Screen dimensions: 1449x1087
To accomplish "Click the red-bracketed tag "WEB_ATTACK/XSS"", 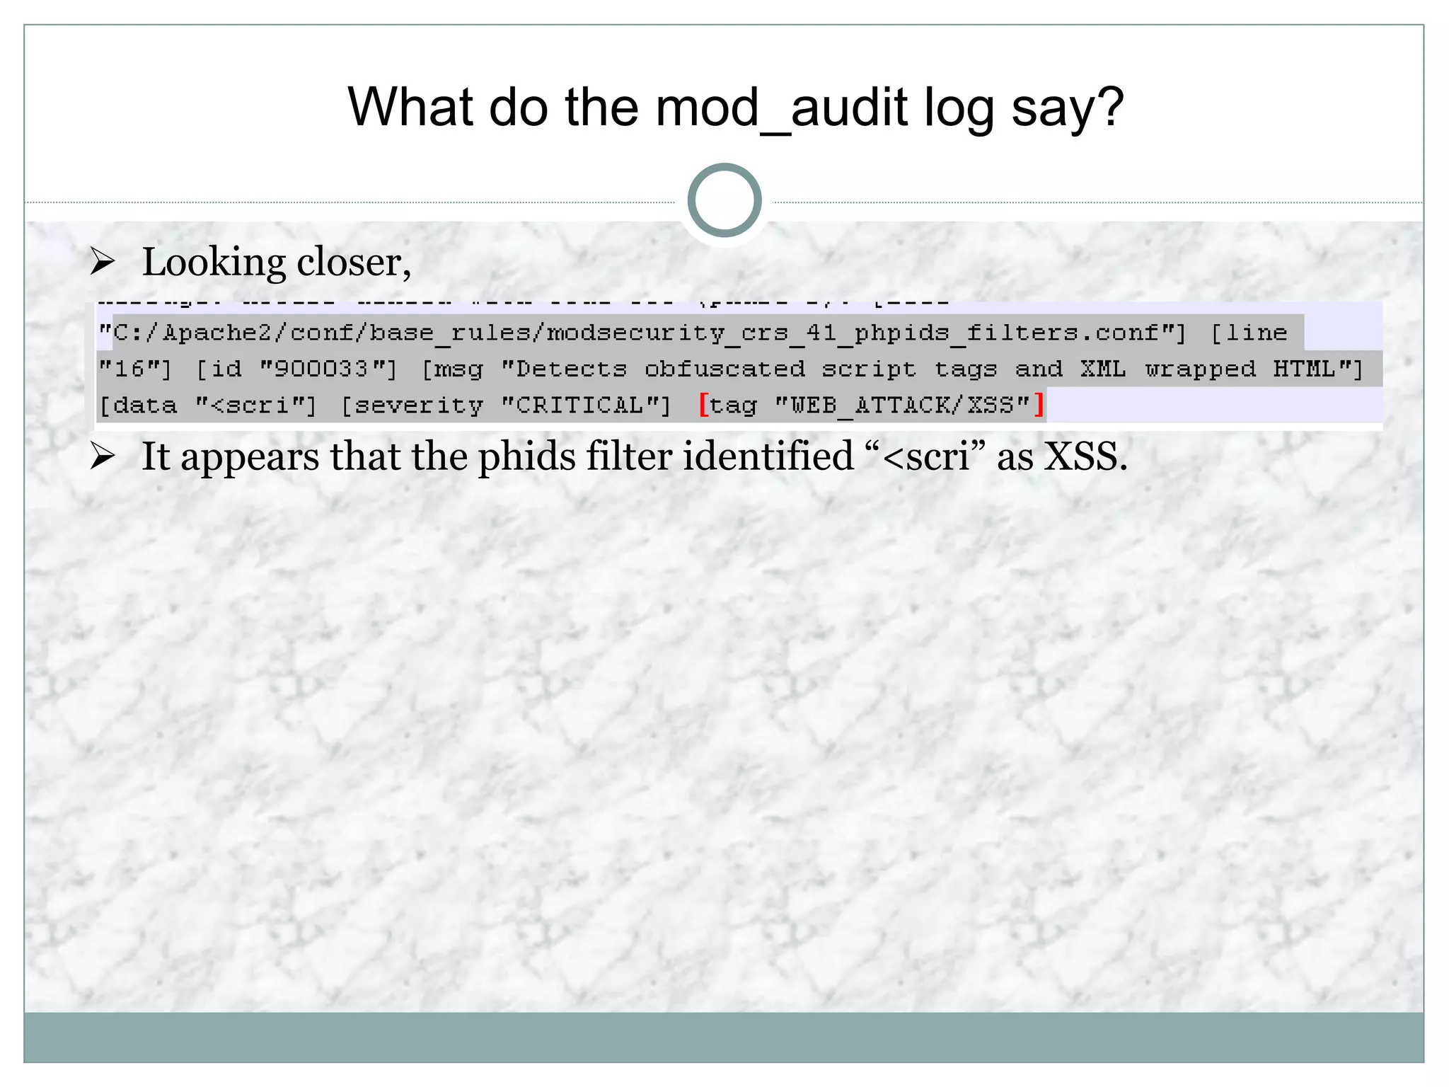I will coord(872,406).
